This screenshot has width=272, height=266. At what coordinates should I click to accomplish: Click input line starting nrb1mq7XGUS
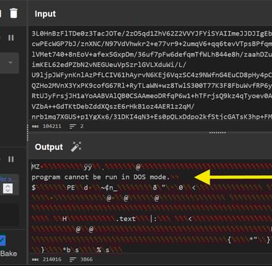pyautogui.click(x=152, y=117)
